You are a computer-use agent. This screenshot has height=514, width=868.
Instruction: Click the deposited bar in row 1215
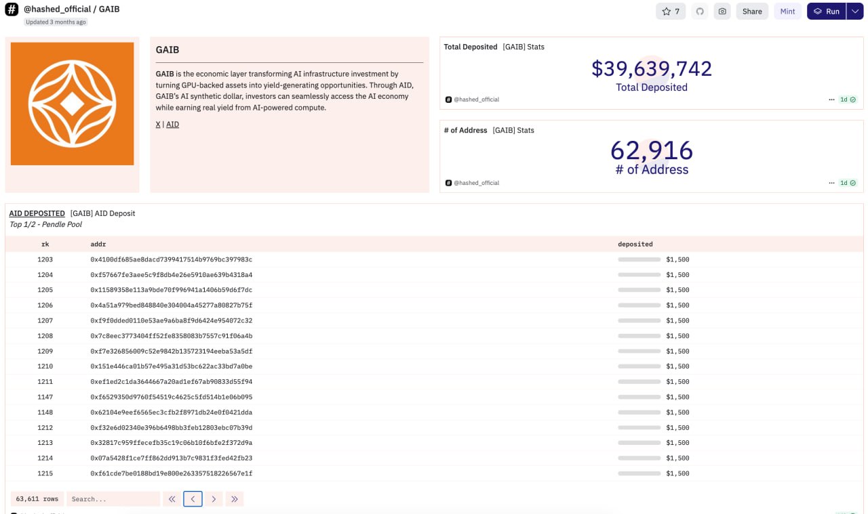639,473
